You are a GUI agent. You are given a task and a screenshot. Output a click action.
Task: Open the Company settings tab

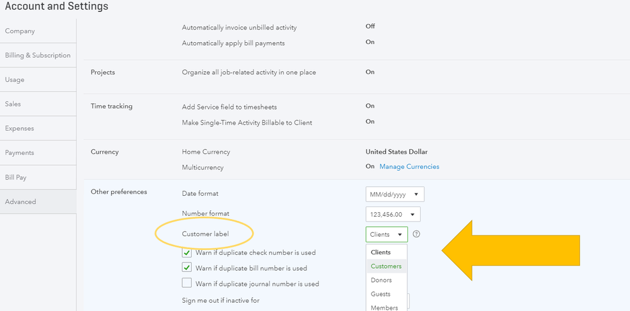(20, 31)
